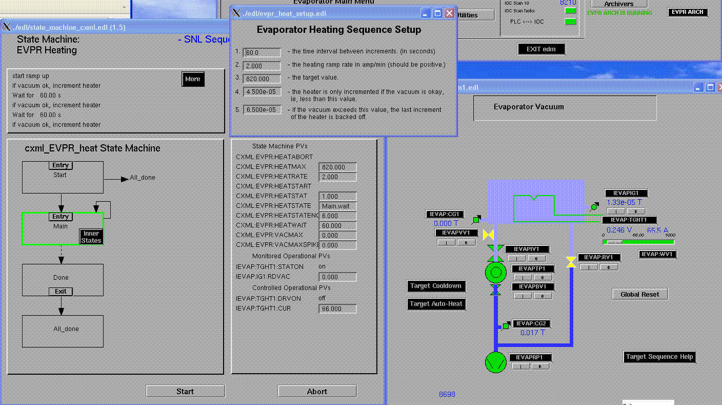This screenshot has height=405, width=722.
Task: Click the Start button of the state machine
Action: tap(185, 391)
